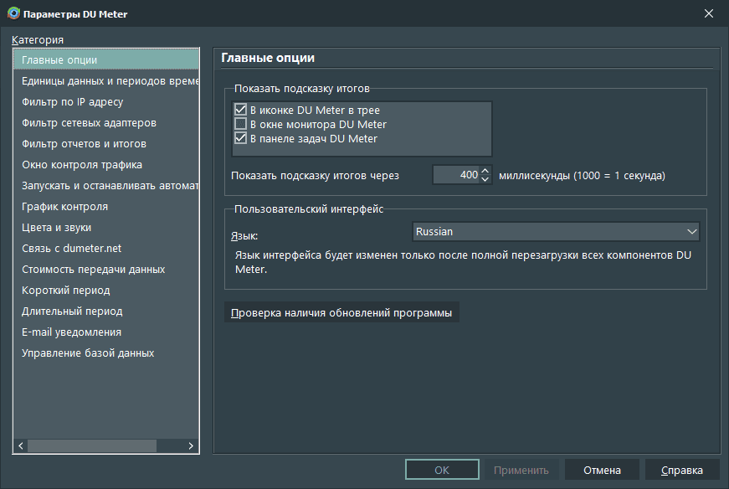This screenshot has height=489, width=729.
Task: Click Проверка наличия обновлений программы button
Action: (341, 313)
